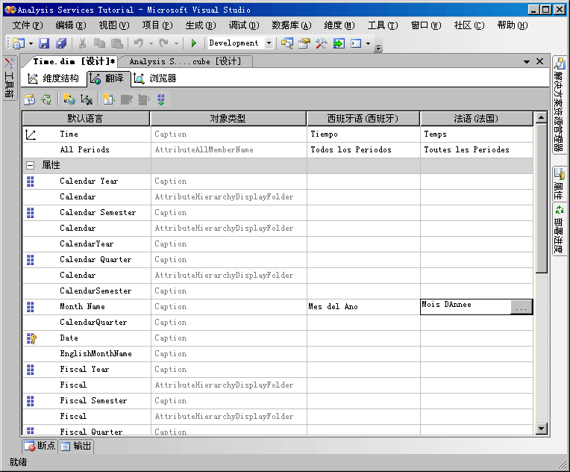
Task: Switch to the 浏览器 browser tab
Action: pos(155,78)
